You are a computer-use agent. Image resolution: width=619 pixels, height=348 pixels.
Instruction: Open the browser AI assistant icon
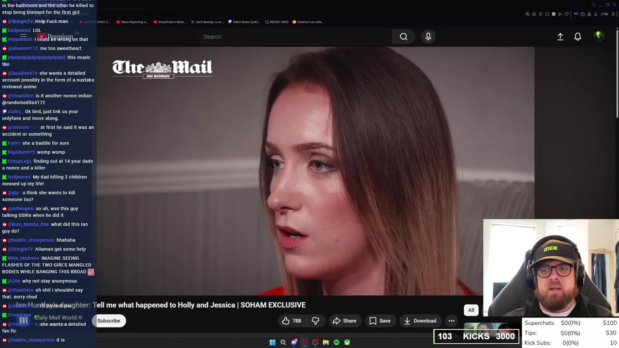click(x=604, y=14)
